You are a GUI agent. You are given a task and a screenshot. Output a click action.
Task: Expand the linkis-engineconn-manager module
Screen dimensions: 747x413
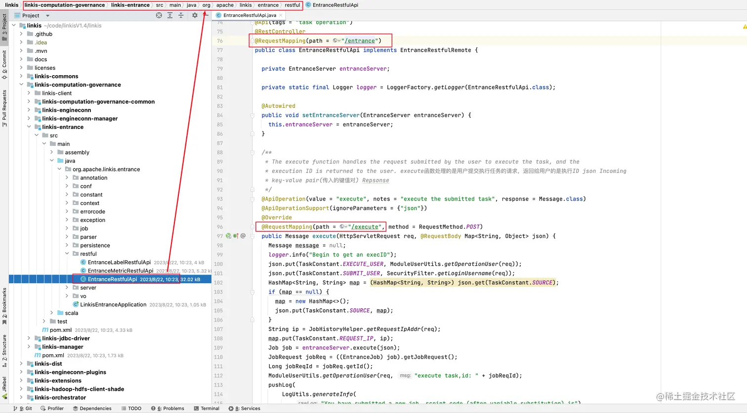29,119
